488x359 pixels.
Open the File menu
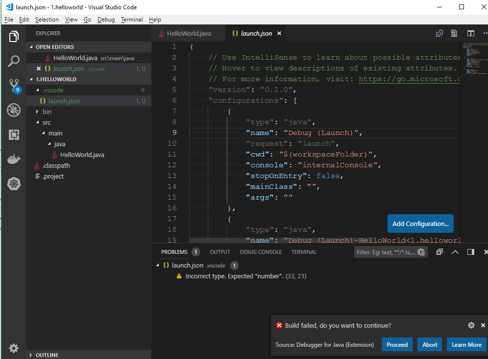9,20
